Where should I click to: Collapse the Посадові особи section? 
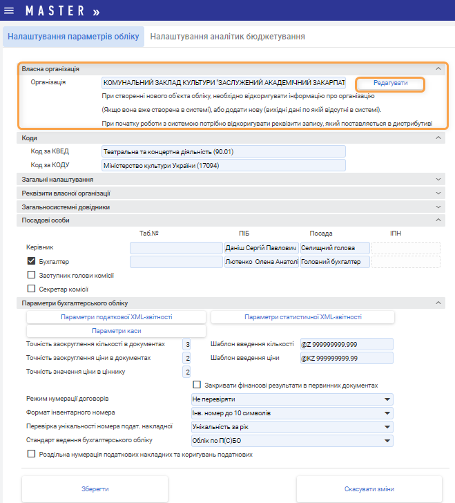pos(438,220)
